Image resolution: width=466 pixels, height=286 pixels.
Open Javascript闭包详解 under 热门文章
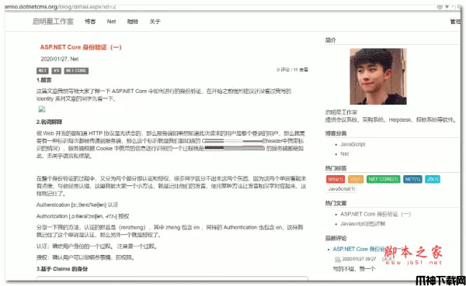[x=363, y=224]
